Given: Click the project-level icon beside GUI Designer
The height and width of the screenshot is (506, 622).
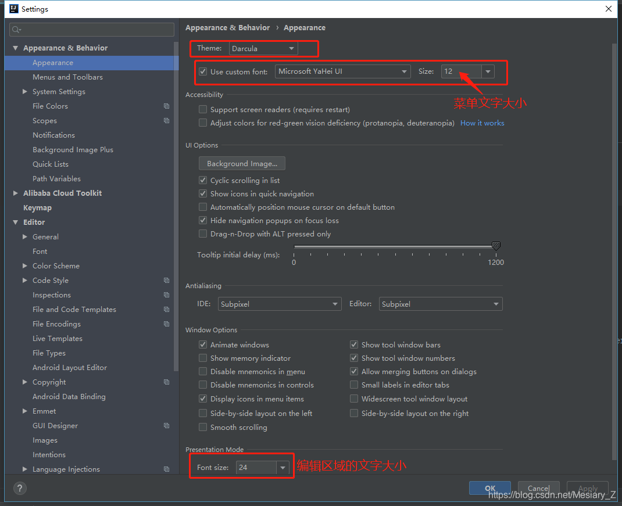Looking at the screenshot, I should click(167, 425).
